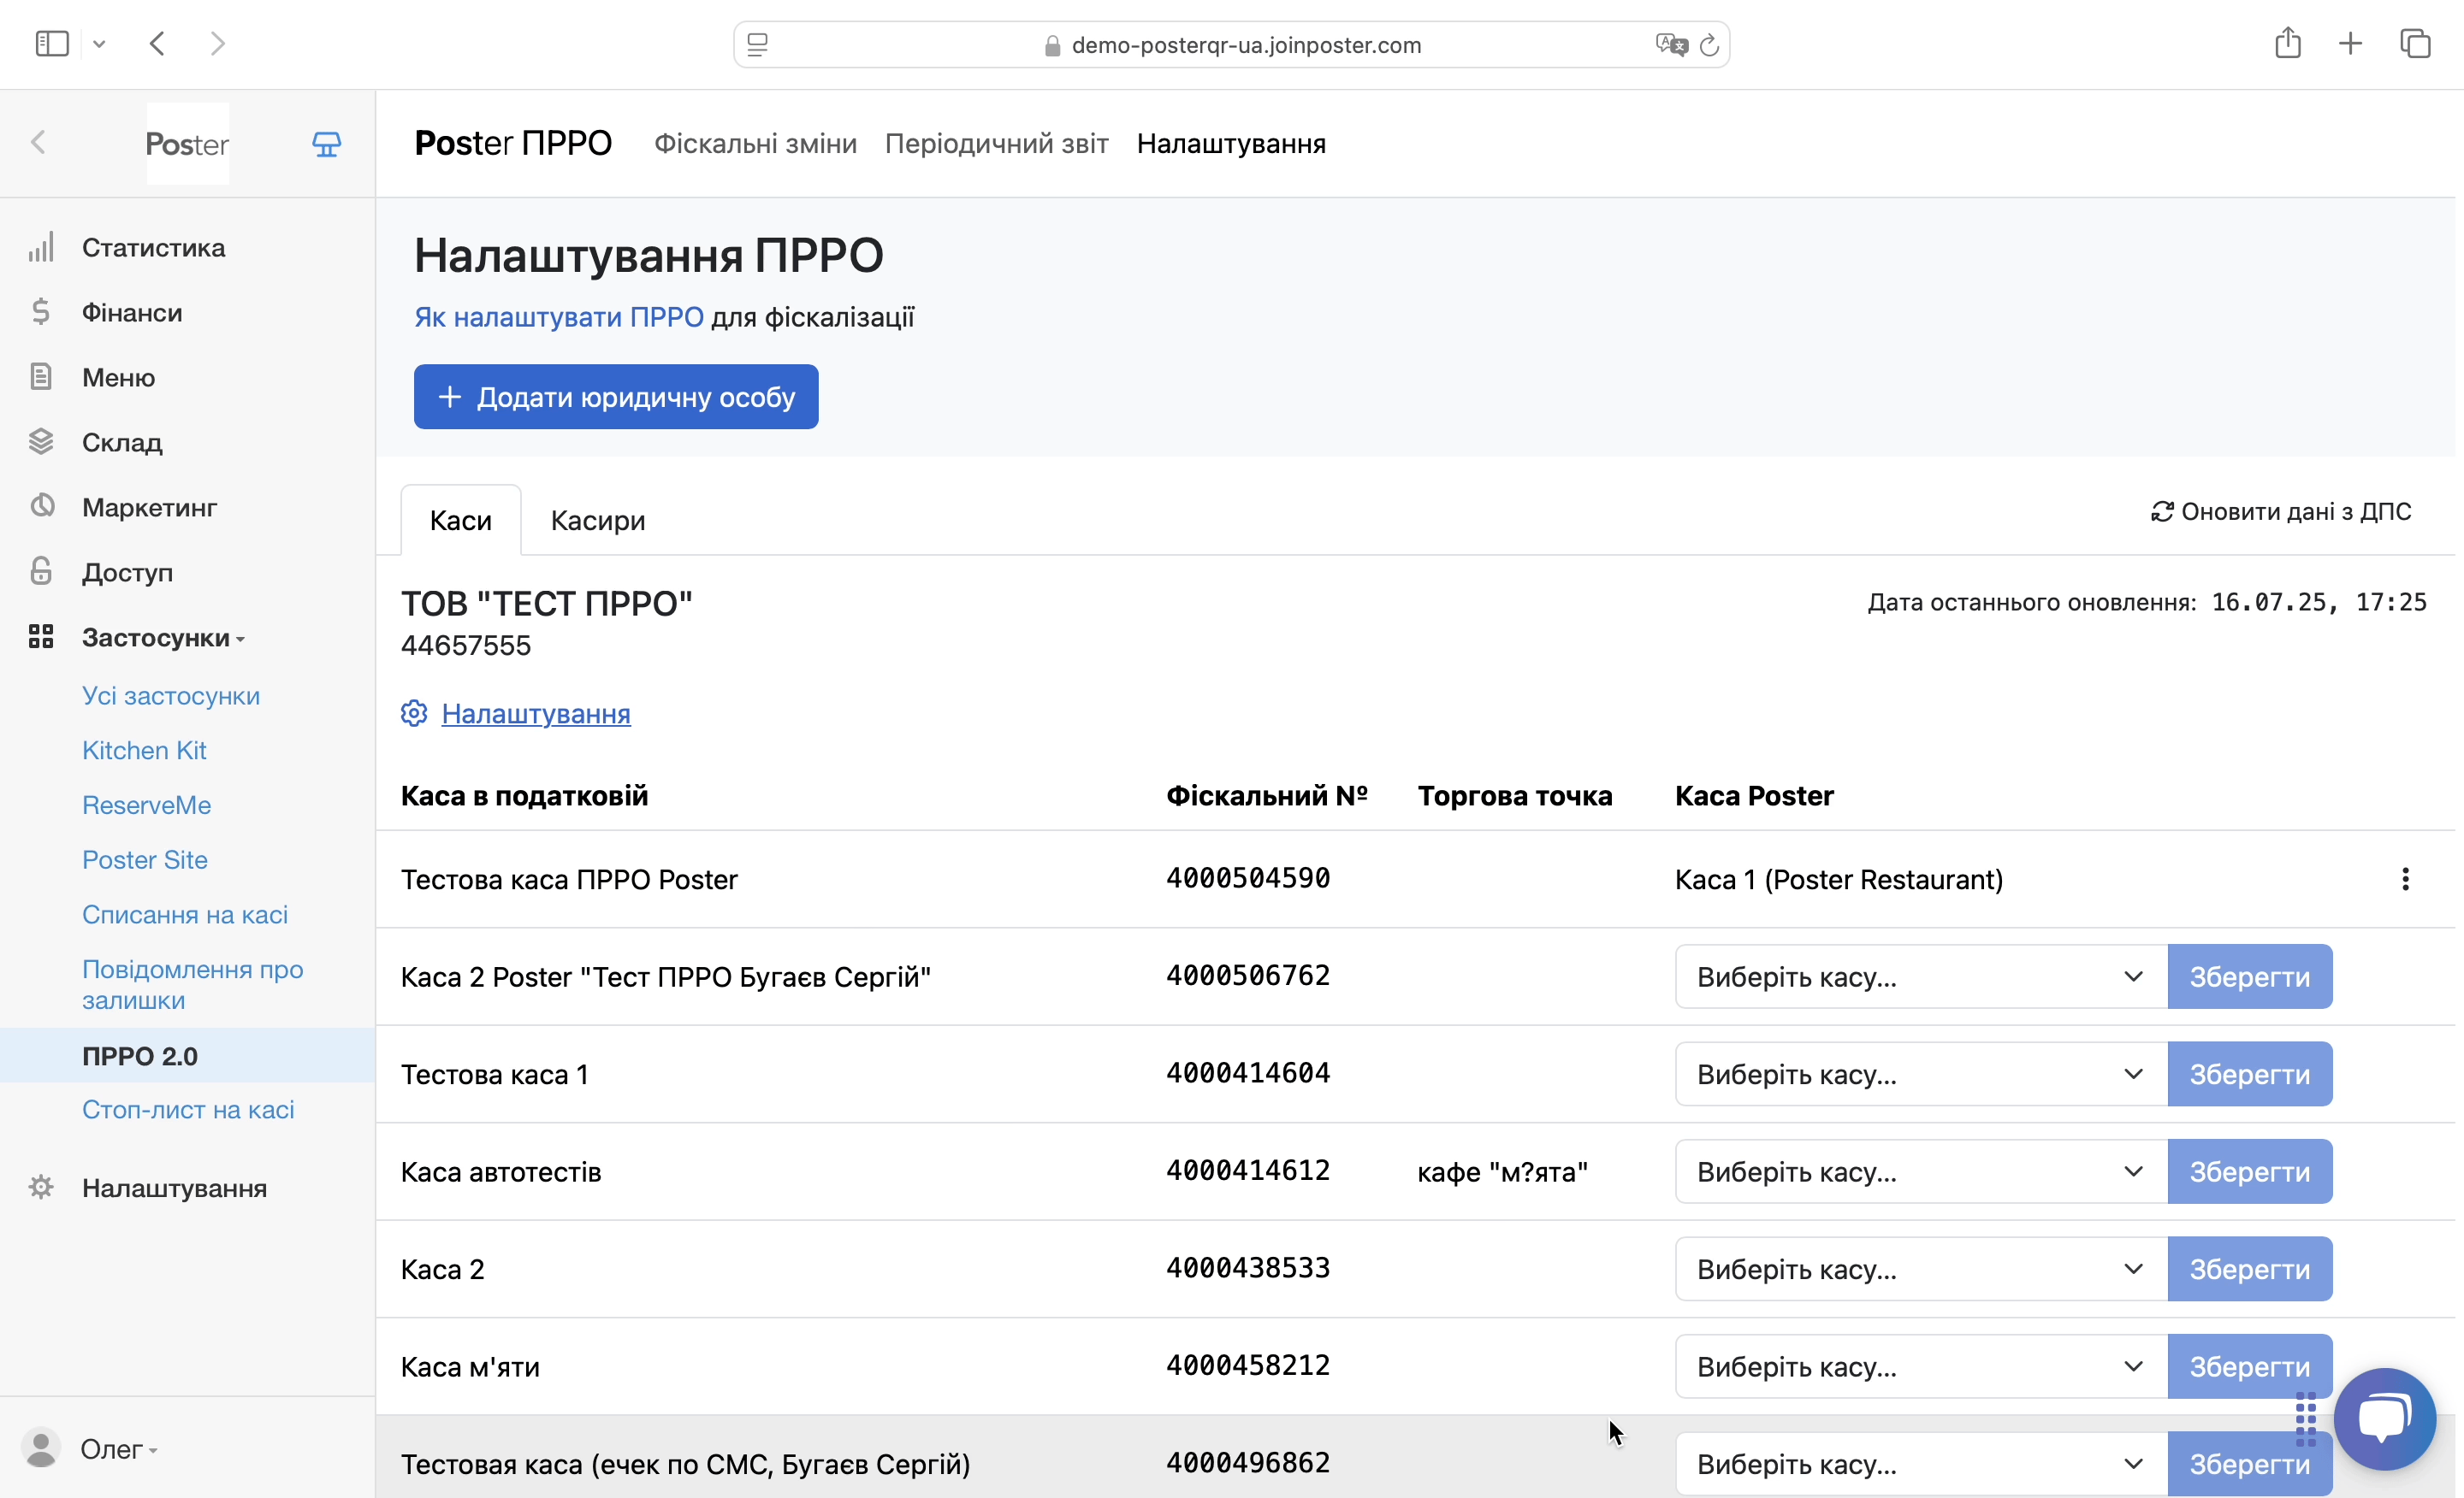
Task: Open Виберіть касу for Тестовая каса row
Action: point(1921,1464)
